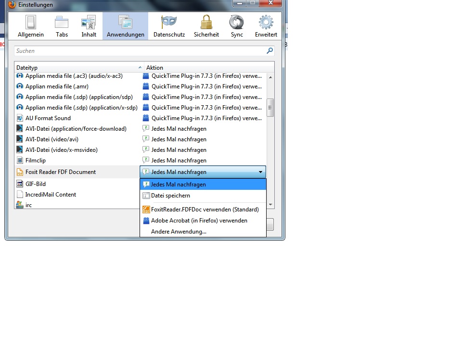Open the Sync tab
The width and height of the screenshot is (462, 346).
237,26
